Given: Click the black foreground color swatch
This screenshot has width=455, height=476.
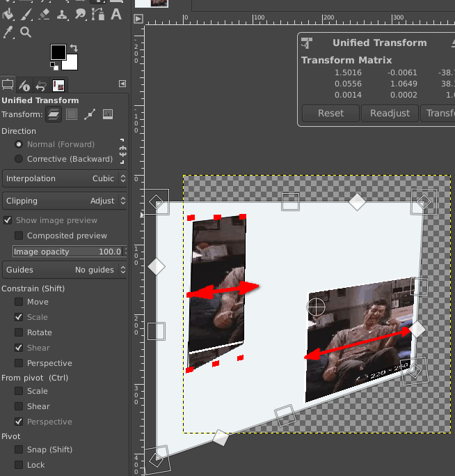Looking at the screenshot, I should [58, 52].
